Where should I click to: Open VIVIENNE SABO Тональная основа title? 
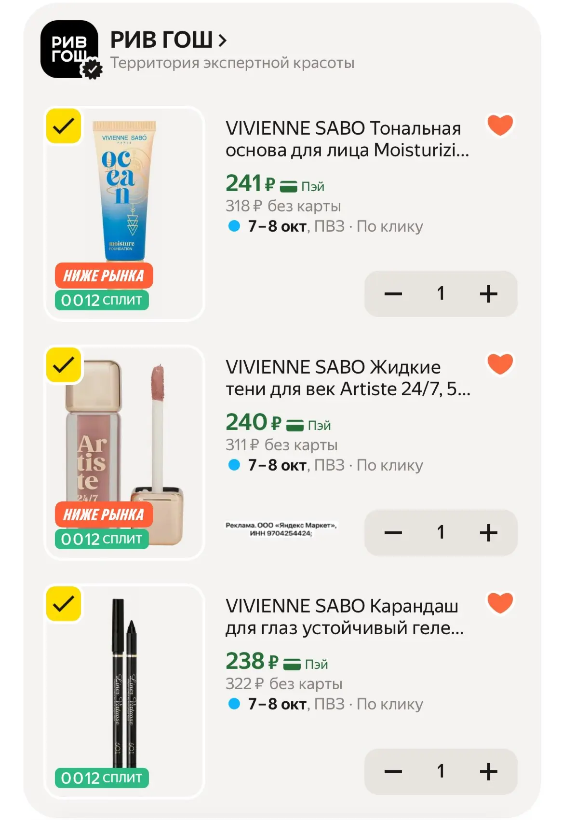[347, 139]
